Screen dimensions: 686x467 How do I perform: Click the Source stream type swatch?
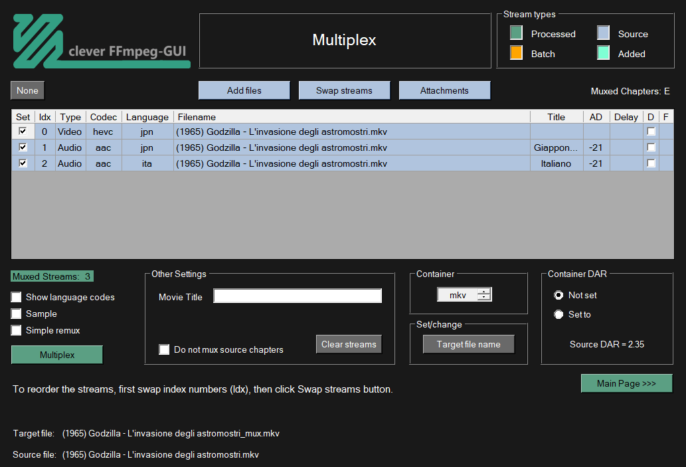pyautogui.click(x=603, y=34)
